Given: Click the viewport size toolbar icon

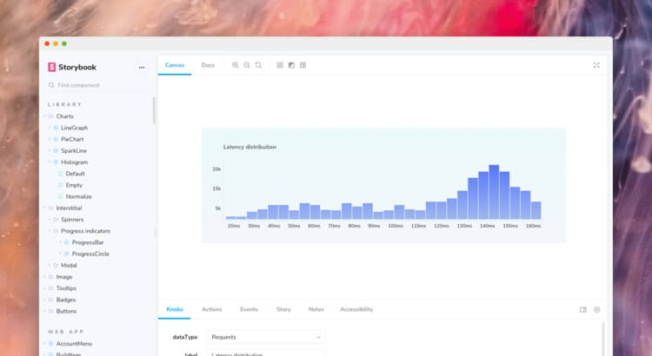Looking at the screenshot, I should click(303, 65).
